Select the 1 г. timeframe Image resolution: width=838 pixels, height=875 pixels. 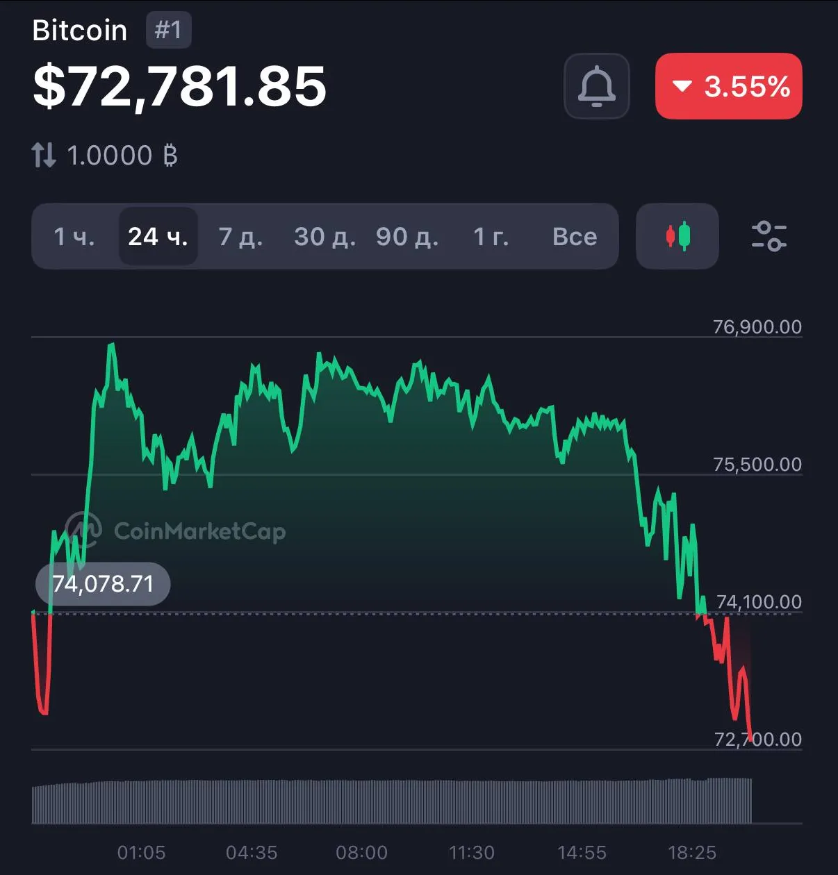click(x=491, y=237)
